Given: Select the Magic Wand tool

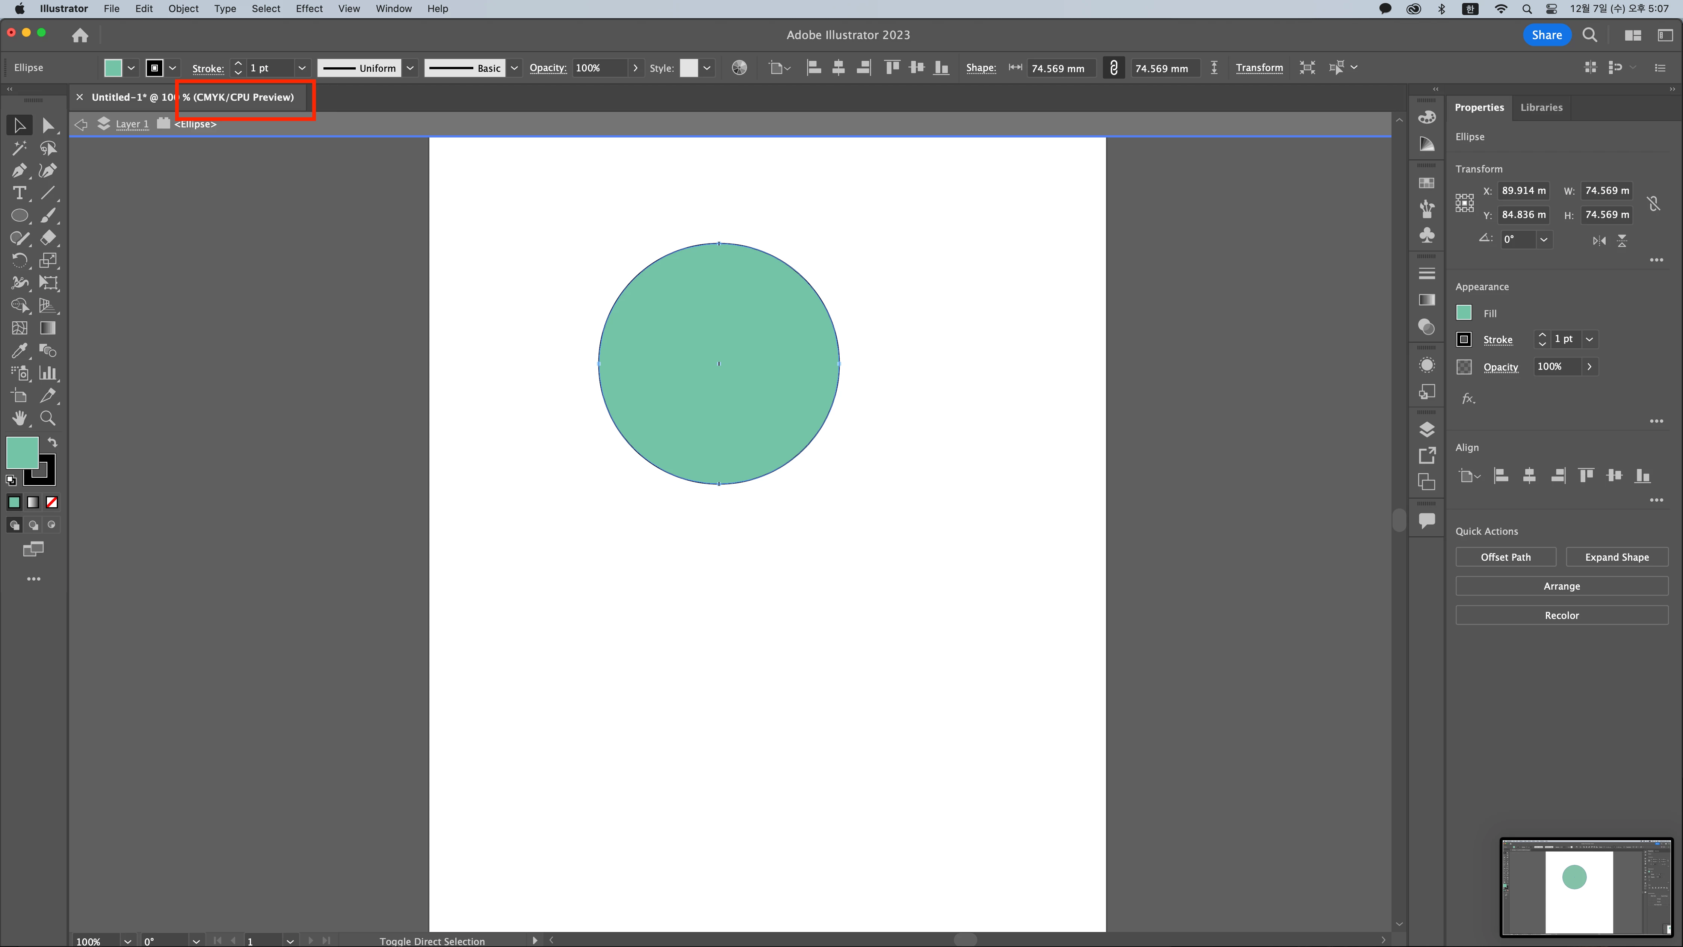Looking at the screenshot, I should [19, 148].
